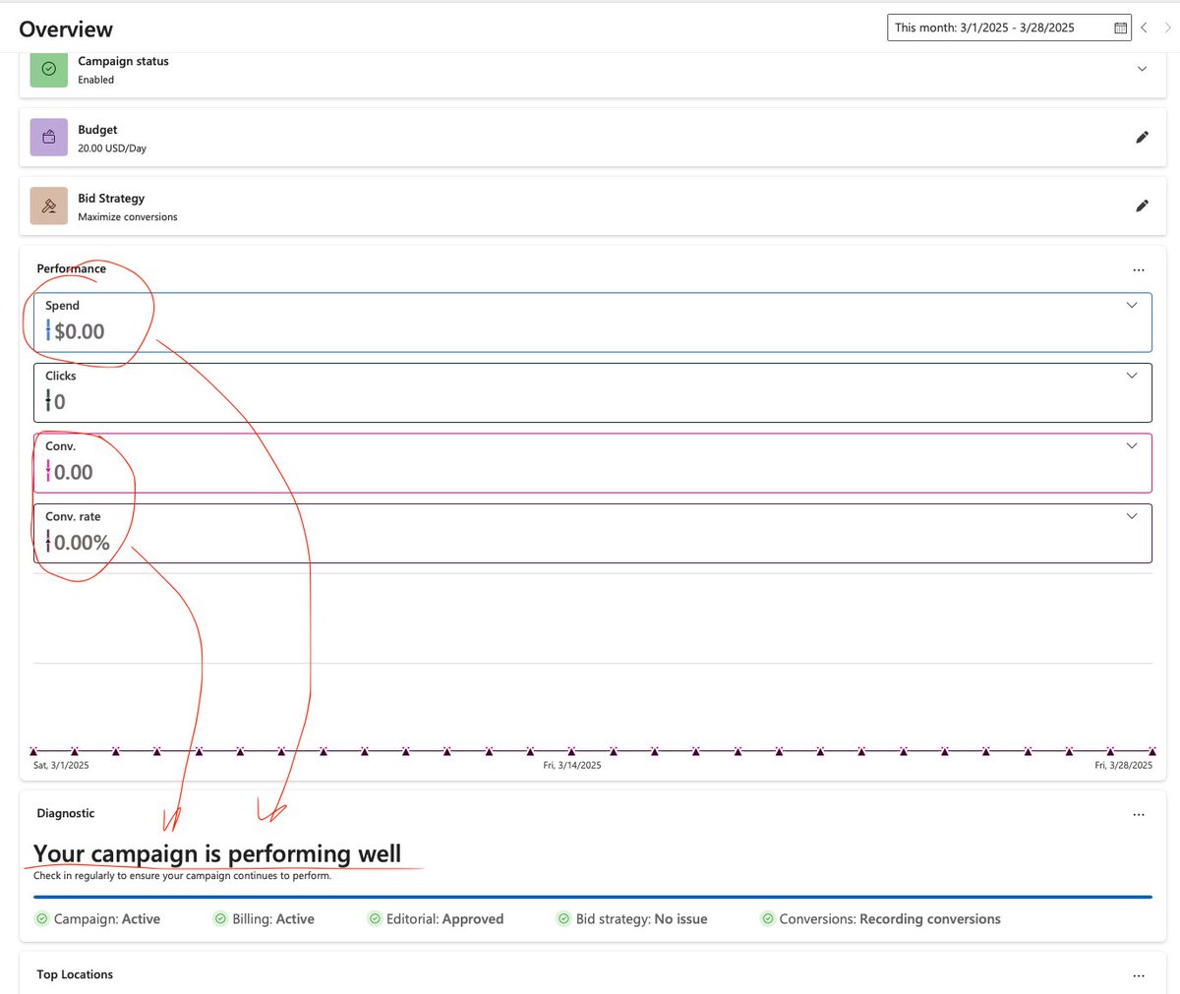Open the calendar icon in date range picker

click(1120, 29)
